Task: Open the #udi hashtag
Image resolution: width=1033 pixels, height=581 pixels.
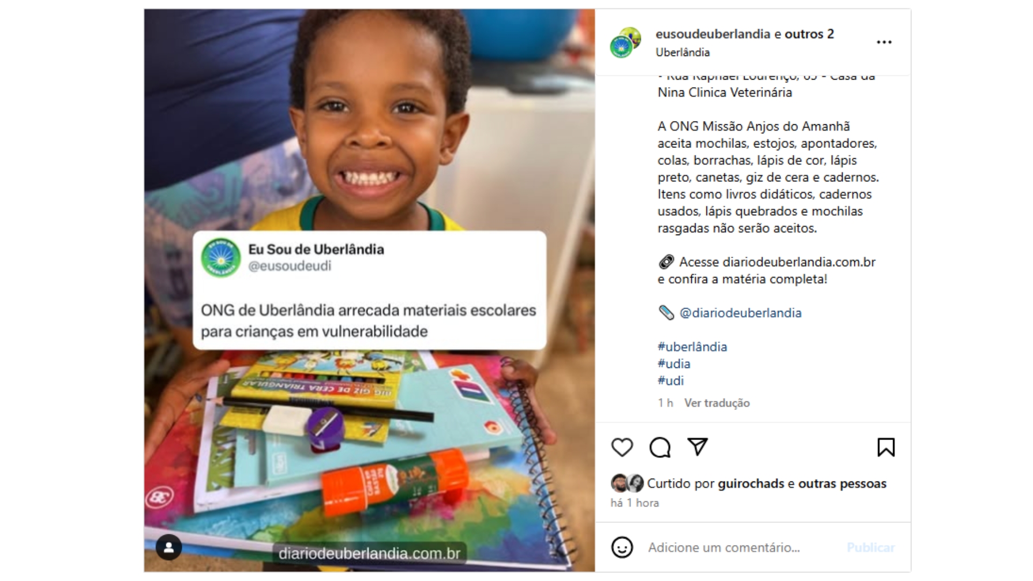Action: click(x=670, y=380)
